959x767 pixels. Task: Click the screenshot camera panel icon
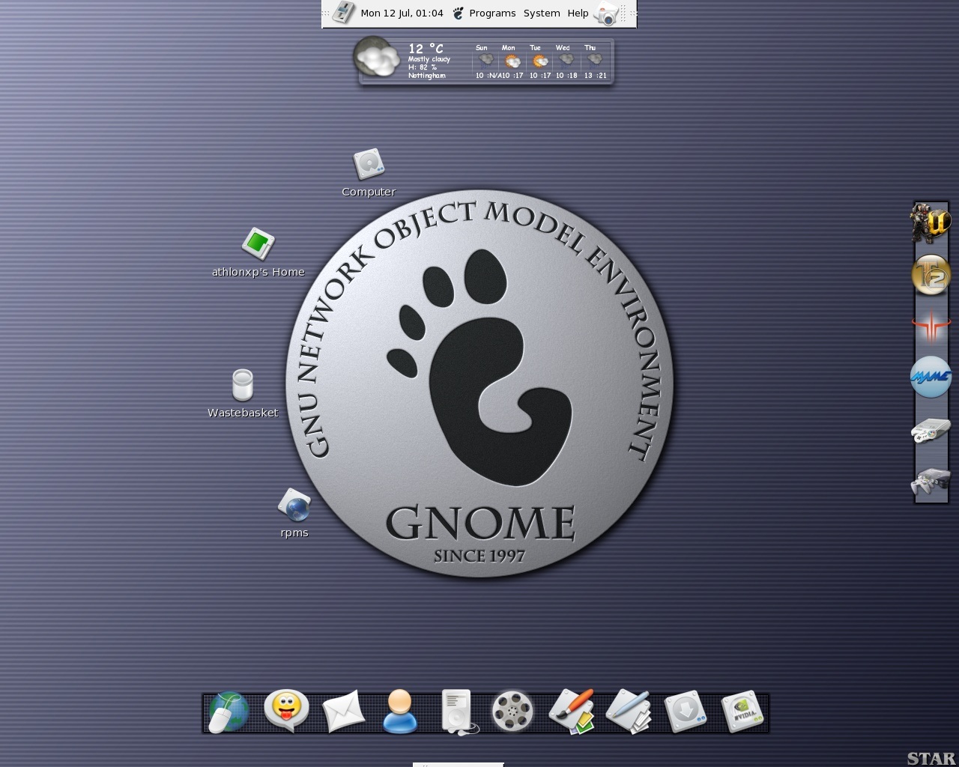coord(606,13)
